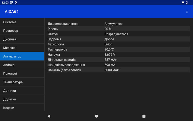Image resolution: width=193 pixels, height=121 pixels.
Task: Select the Добре health value
Action: 109,39
